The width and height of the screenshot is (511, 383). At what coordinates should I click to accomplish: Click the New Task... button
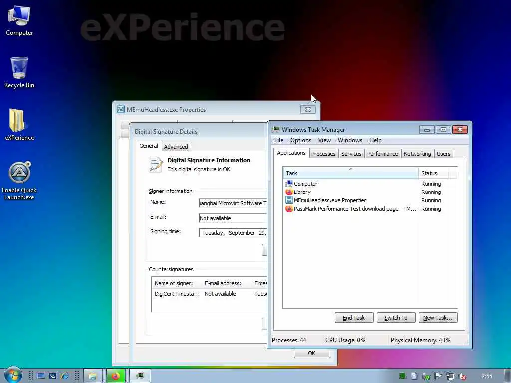click(438, 318)
